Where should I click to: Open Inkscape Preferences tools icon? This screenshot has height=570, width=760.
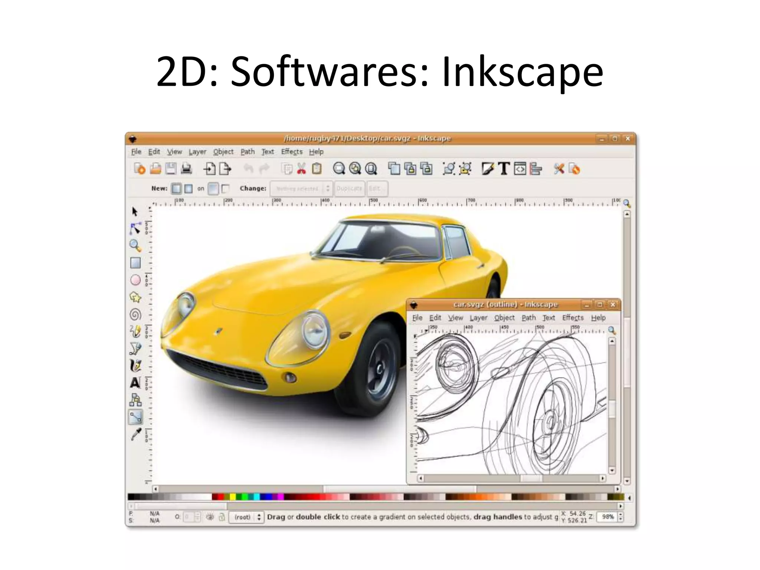(559, 169)
